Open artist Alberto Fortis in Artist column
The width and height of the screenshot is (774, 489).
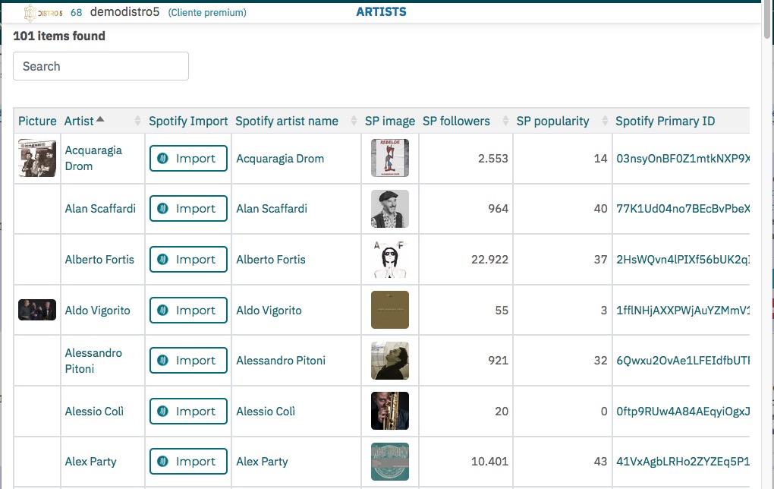[x=99, y=260]
